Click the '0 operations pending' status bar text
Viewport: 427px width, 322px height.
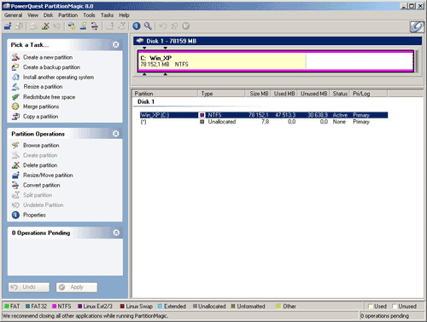[384, 316]
